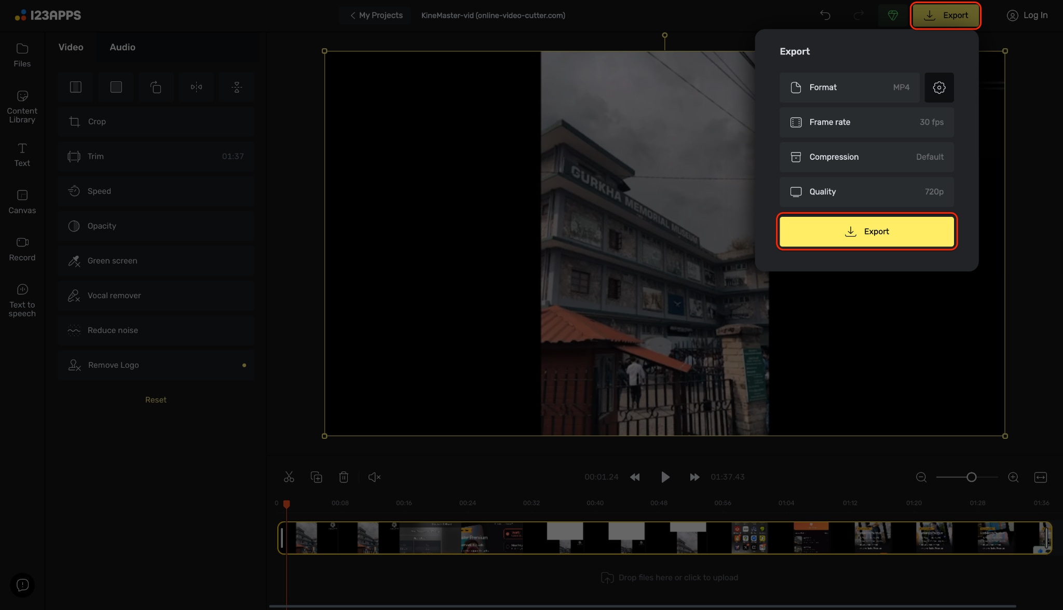The height and width of the screenshot is (610, 1063).
Task: Select the Vocal remover tool
Action: tap(156, 295)
